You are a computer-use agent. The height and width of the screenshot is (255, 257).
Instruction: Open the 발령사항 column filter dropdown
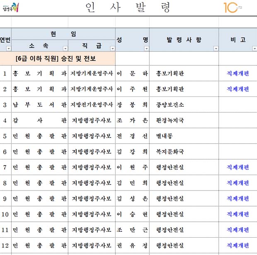click(216, 48)
